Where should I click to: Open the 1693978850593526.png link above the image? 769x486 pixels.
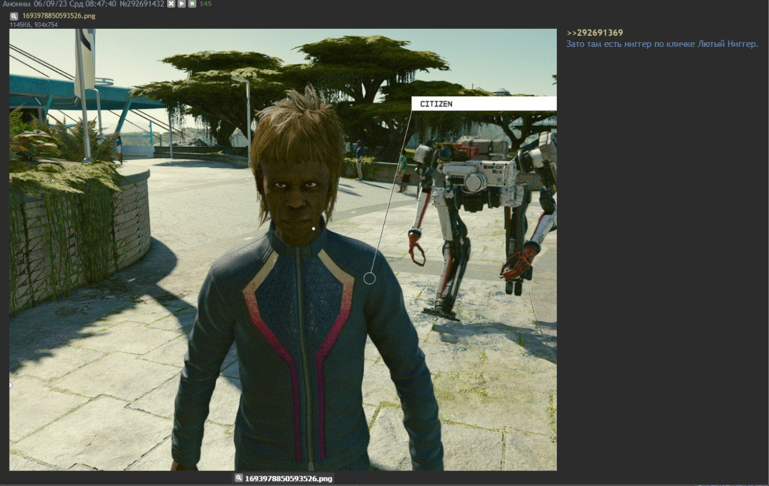[59, 16]
